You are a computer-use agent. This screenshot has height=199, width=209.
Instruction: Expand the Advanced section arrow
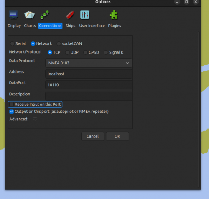(x=35, y=119)
